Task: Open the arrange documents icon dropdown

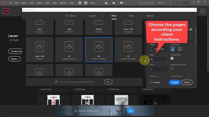Action: pos(122,3)
